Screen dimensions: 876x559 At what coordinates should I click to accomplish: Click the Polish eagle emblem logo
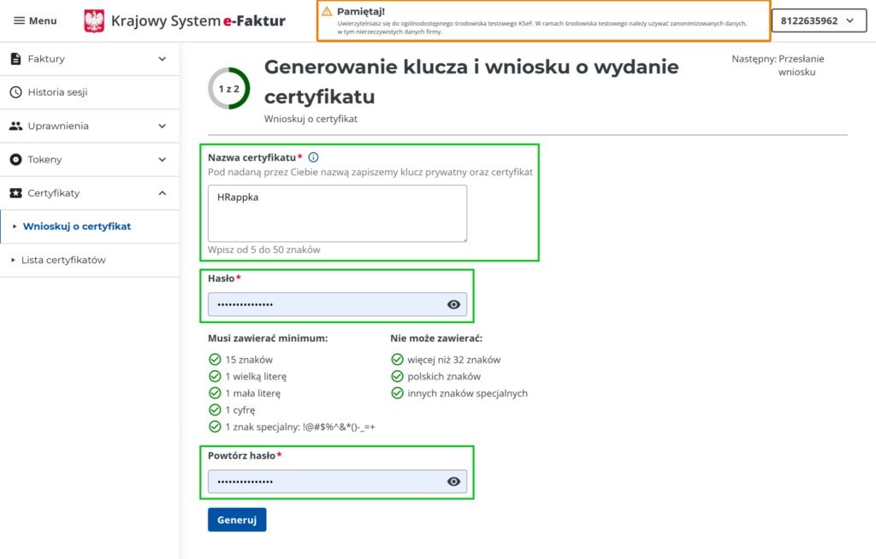coord(94,21)
